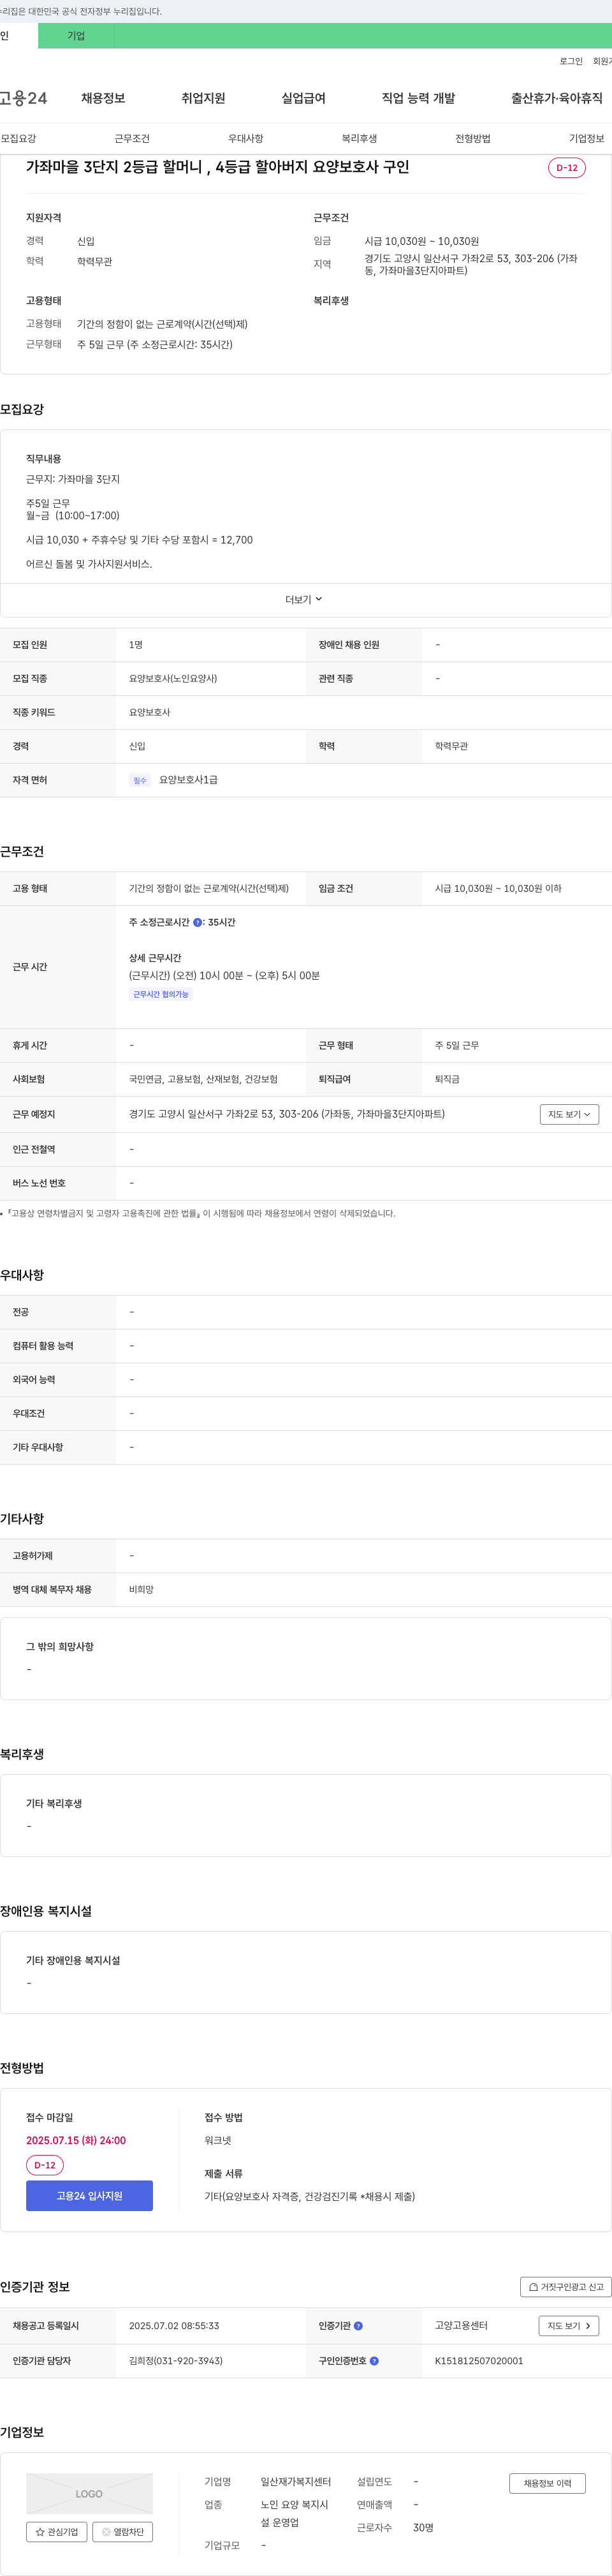Viewport: 612px width, 2576px height.
Task: Click 요양보호사(노인요양사) in 모집 직종 row
Action: [x=173, y=679]
